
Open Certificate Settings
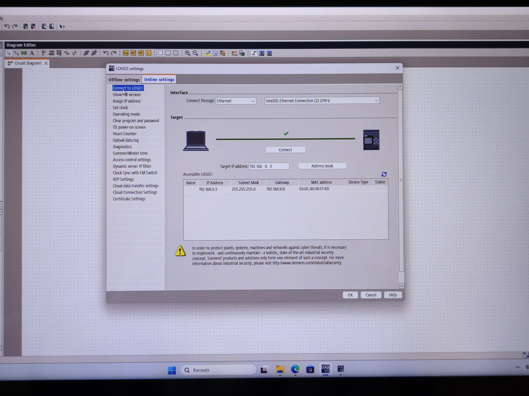[129, 199]
